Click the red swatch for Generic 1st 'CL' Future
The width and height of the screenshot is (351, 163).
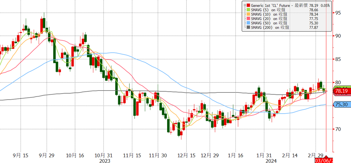(249, 5)
